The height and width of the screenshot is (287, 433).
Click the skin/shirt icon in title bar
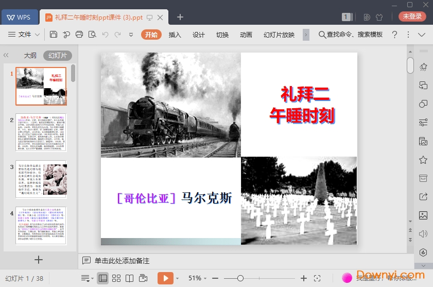click(379, 17)
